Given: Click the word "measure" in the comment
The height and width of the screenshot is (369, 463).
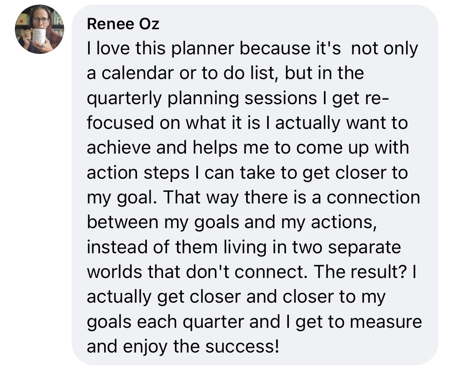Looking at the screenshot, I should coord(386,320).
